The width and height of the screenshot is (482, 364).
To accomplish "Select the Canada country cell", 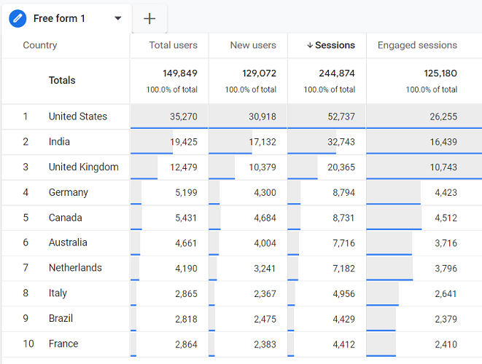I will (66, 218).
